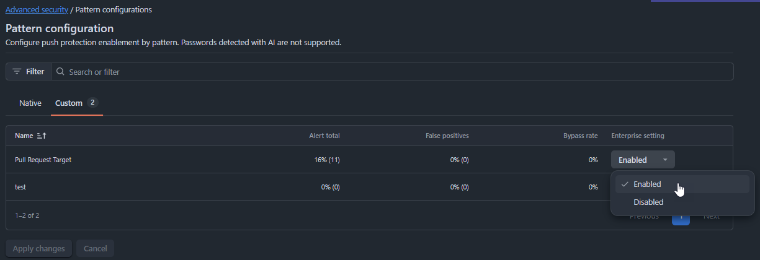760x260 pixels.
Task: Sort by the Name column header
Action: click(x=24, y=136)
